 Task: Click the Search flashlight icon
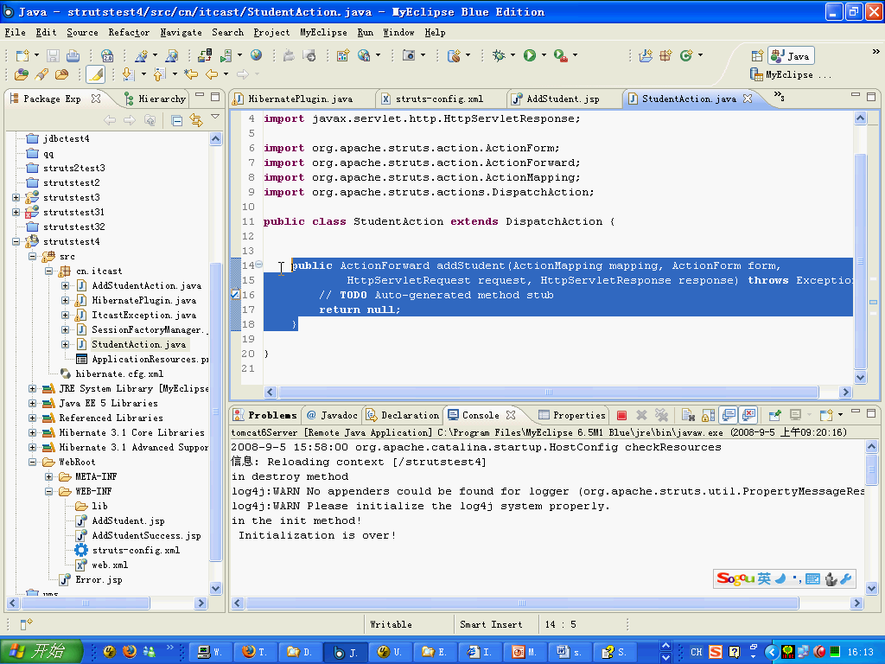[x=41, y=74]
